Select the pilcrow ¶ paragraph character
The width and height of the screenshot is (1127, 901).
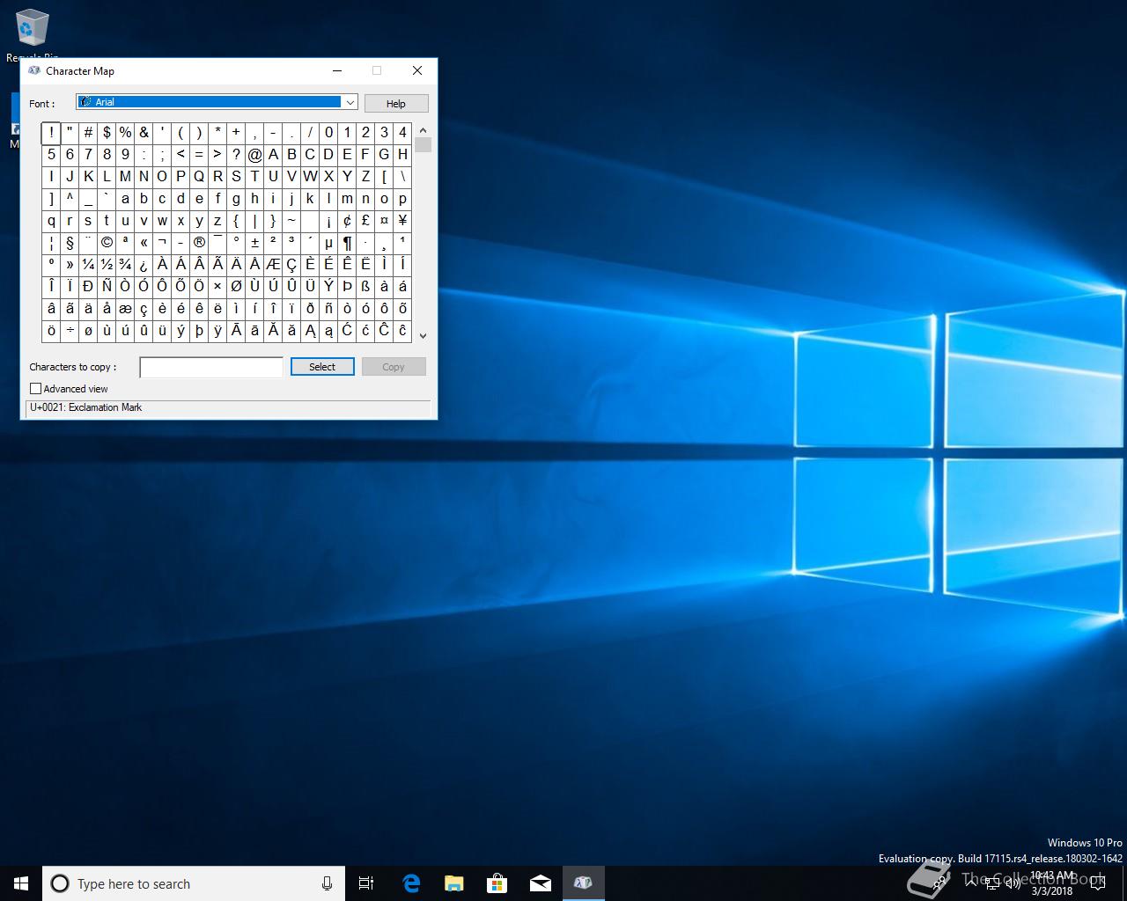click(347, 243)
